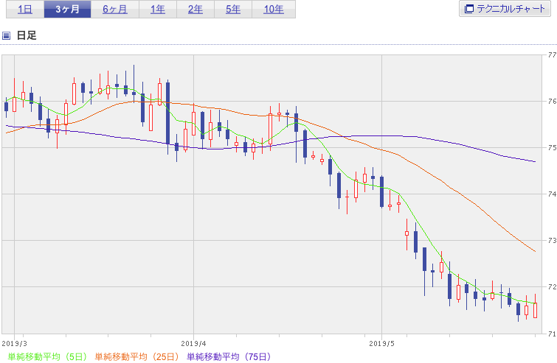Click the 単純移動平均（75日） legend label
This screenshot has width=557, height=363.
(229, 356)
